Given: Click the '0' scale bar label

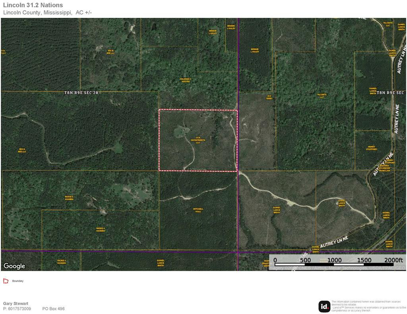Looking at the screenshot, I should [x=275, y=260].
